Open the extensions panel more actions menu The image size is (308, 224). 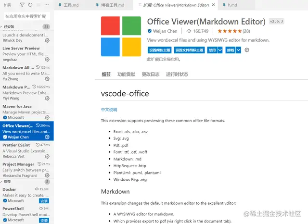47,5
